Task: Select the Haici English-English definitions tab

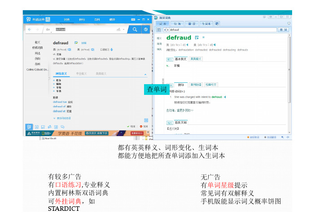Action: (x=196, y=59)
